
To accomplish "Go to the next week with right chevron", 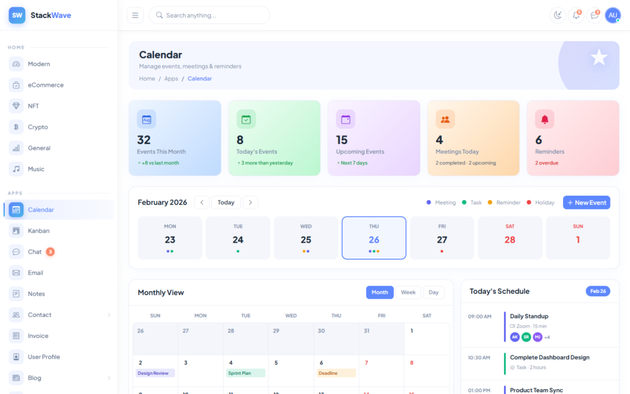I will click(250, 202).
